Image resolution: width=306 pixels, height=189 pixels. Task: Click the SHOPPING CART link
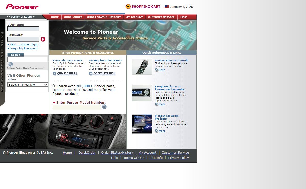tap(146, 7)
